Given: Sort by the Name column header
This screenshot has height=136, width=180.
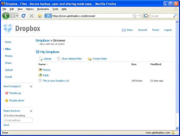Looking at the screenshot, I should (42, 64).
